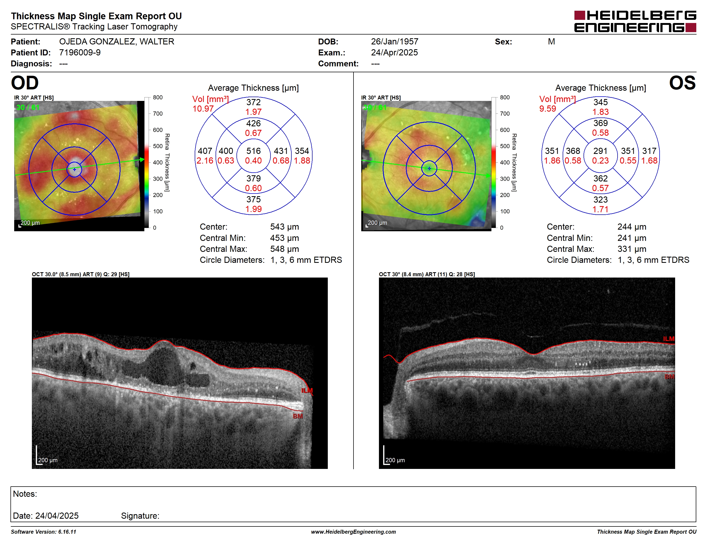Screen dimensions: 707x546
Task: Click the OD scan label 'OCT 30.0° (8.5 mm) ART (9)'
Action: [x=67, y=274]
